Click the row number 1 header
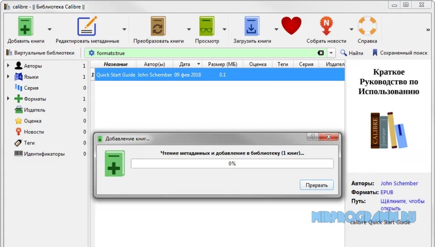Screen dimensions: 435x247 (93, 75)
